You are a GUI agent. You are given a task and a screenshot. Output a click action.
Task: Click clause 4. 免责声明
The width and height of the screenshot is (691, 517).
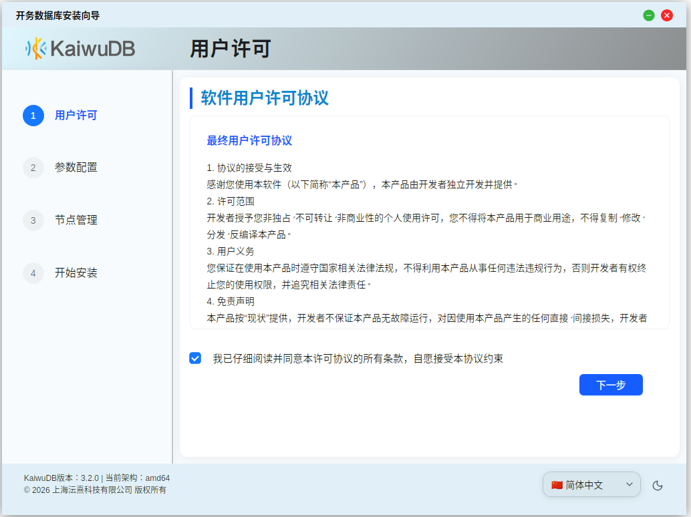click(231, 302)
